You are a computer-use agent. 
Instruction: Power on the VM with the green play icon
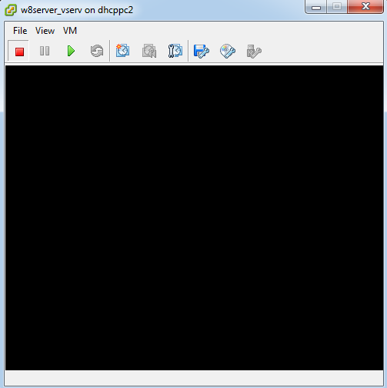tap(71, 51)
